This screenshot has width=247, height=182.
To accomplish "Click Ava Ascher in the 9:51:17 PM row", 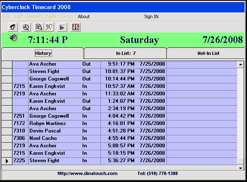I will [43, 64].
